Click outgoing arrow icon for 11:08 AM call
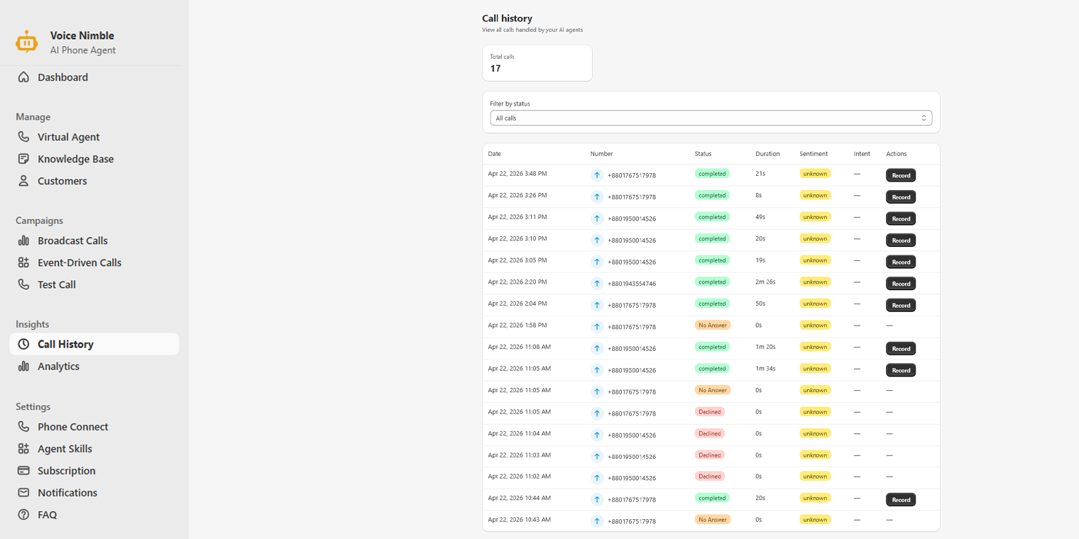The image size is (1079, 539). (x=597, y=348)
